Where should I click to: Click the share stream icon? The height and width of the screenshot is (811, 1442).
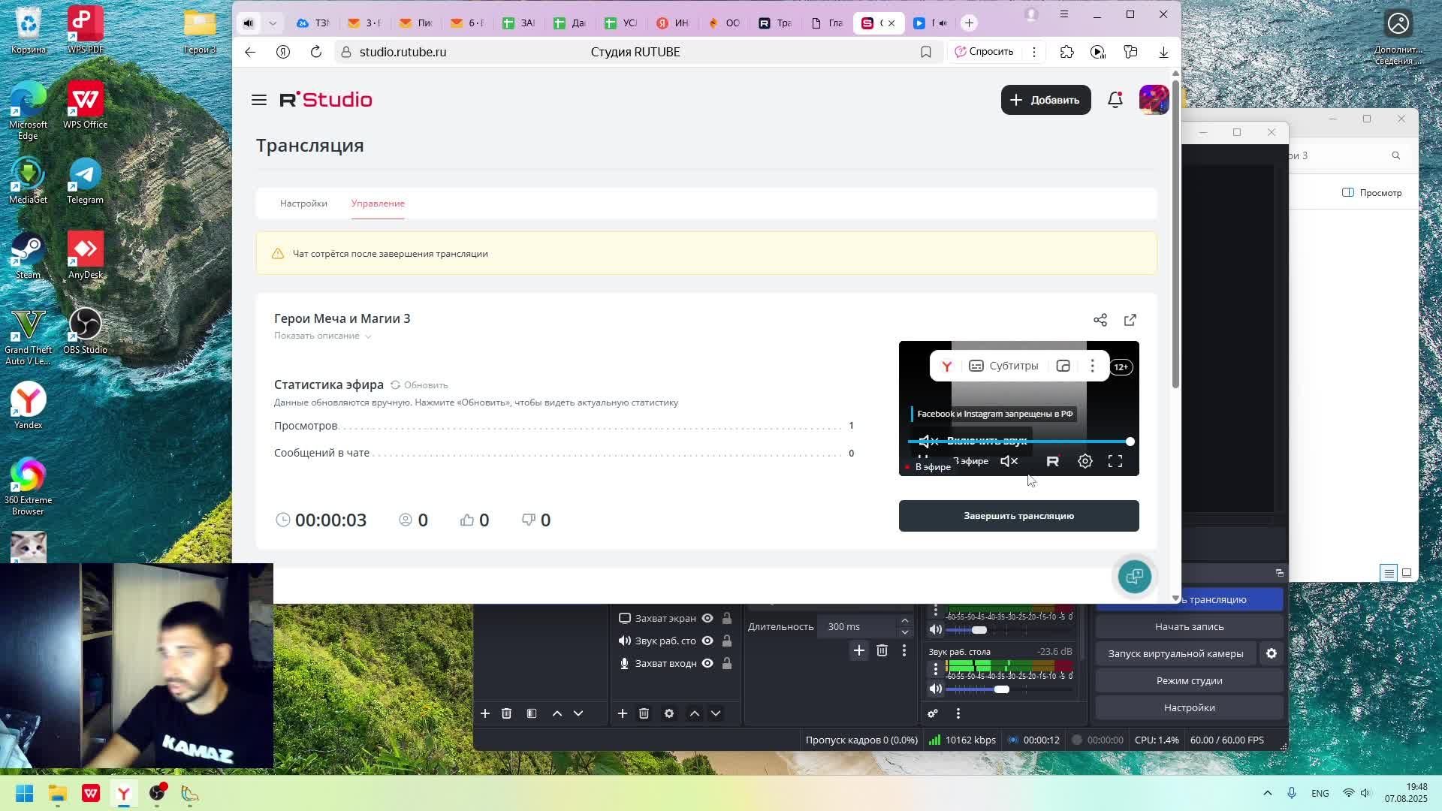coord(1100,321)
